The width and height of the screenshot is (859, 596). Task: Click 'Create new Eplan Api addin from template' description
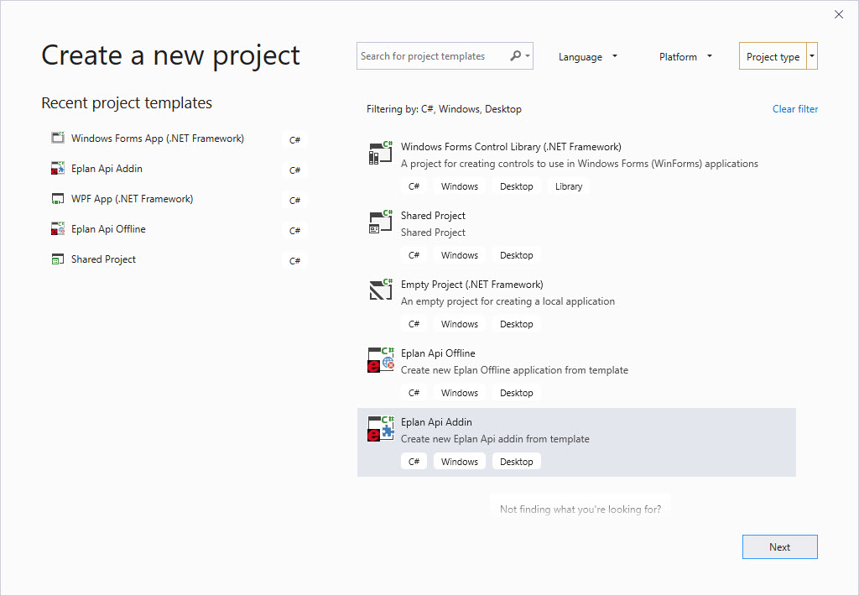click(495, 439)
